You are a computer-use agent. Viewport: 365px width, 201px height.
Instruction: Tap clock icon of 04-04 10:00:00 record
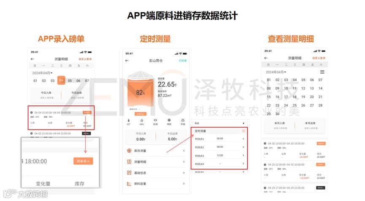(x=31, y=113)
